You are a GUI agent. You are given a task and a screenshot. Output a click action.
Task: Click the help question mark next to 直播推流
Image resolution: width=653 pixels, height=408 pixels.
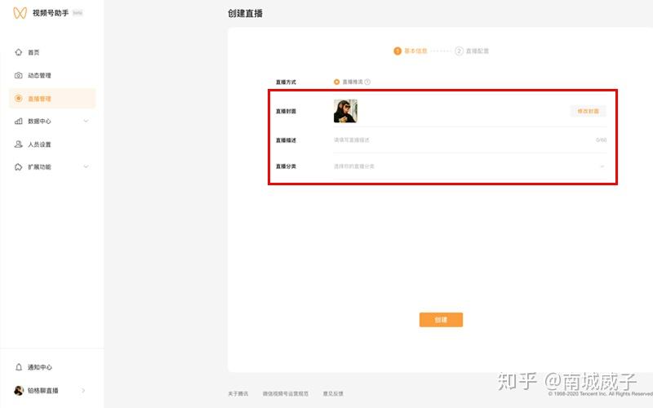point(367,82)
